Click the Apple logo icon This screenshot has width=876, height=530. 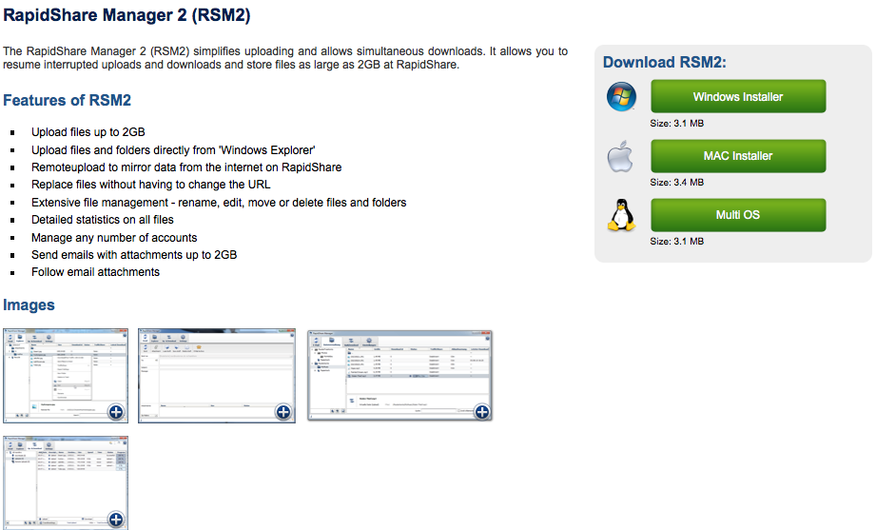click(x=621, y=156)
